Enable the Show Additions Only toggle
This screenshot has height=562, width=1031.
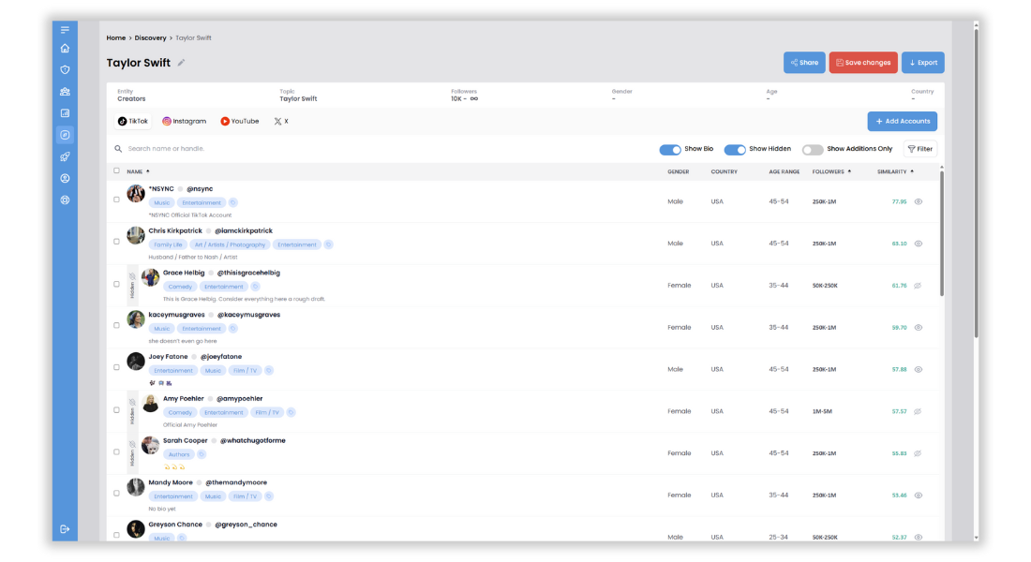pos(813,149)
